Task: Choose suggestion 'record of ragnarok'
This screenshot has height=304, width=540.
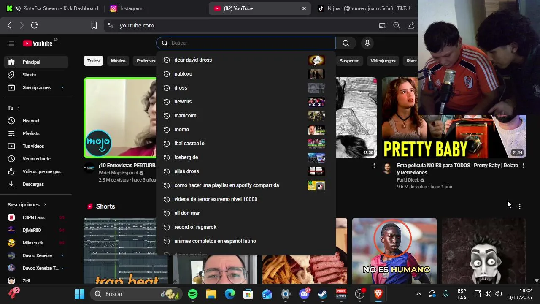Action: pyautogui.click(x=246, y=227)
